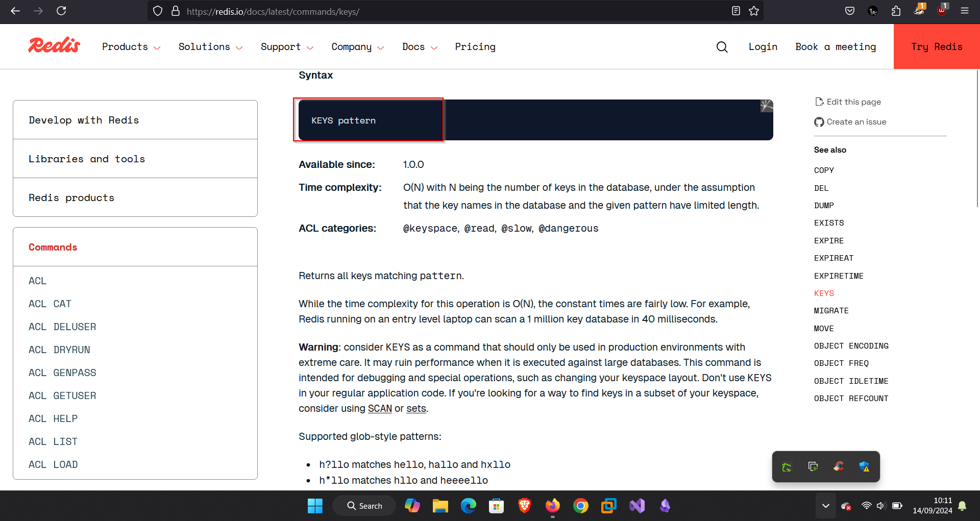Image resolution: width=980 pixels, height=521 pixels.
Task: Open ACL GENPASS command in sidebar
Action: pos(62,373)
